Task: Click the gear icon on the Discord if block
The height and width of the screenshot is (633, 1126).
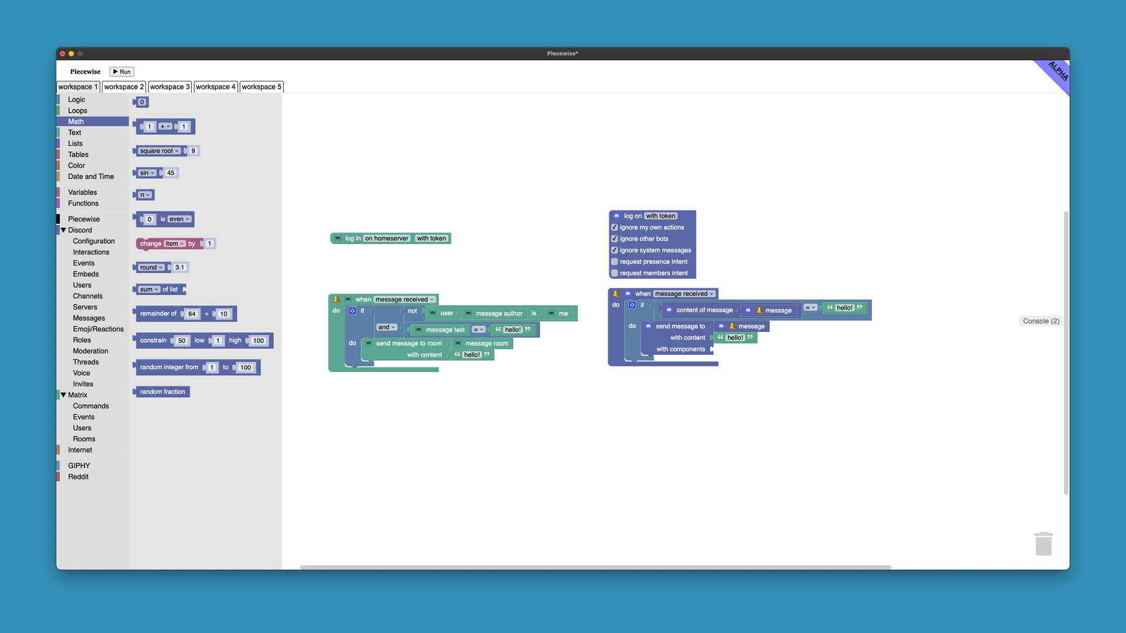Action: tap(632, 305)
